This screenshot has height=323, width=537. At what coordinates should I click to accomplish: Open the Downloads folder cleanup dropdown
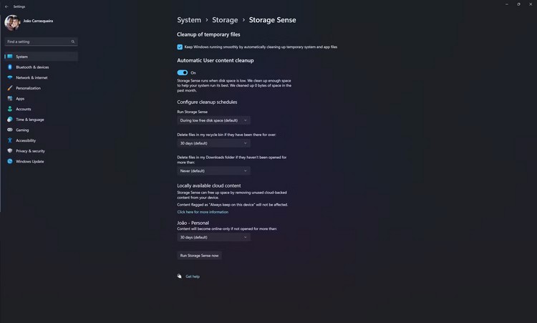213,170
